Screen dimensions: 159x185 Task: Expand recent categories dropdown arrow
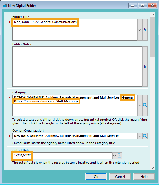pyautogui.click(x=140, y=105)
